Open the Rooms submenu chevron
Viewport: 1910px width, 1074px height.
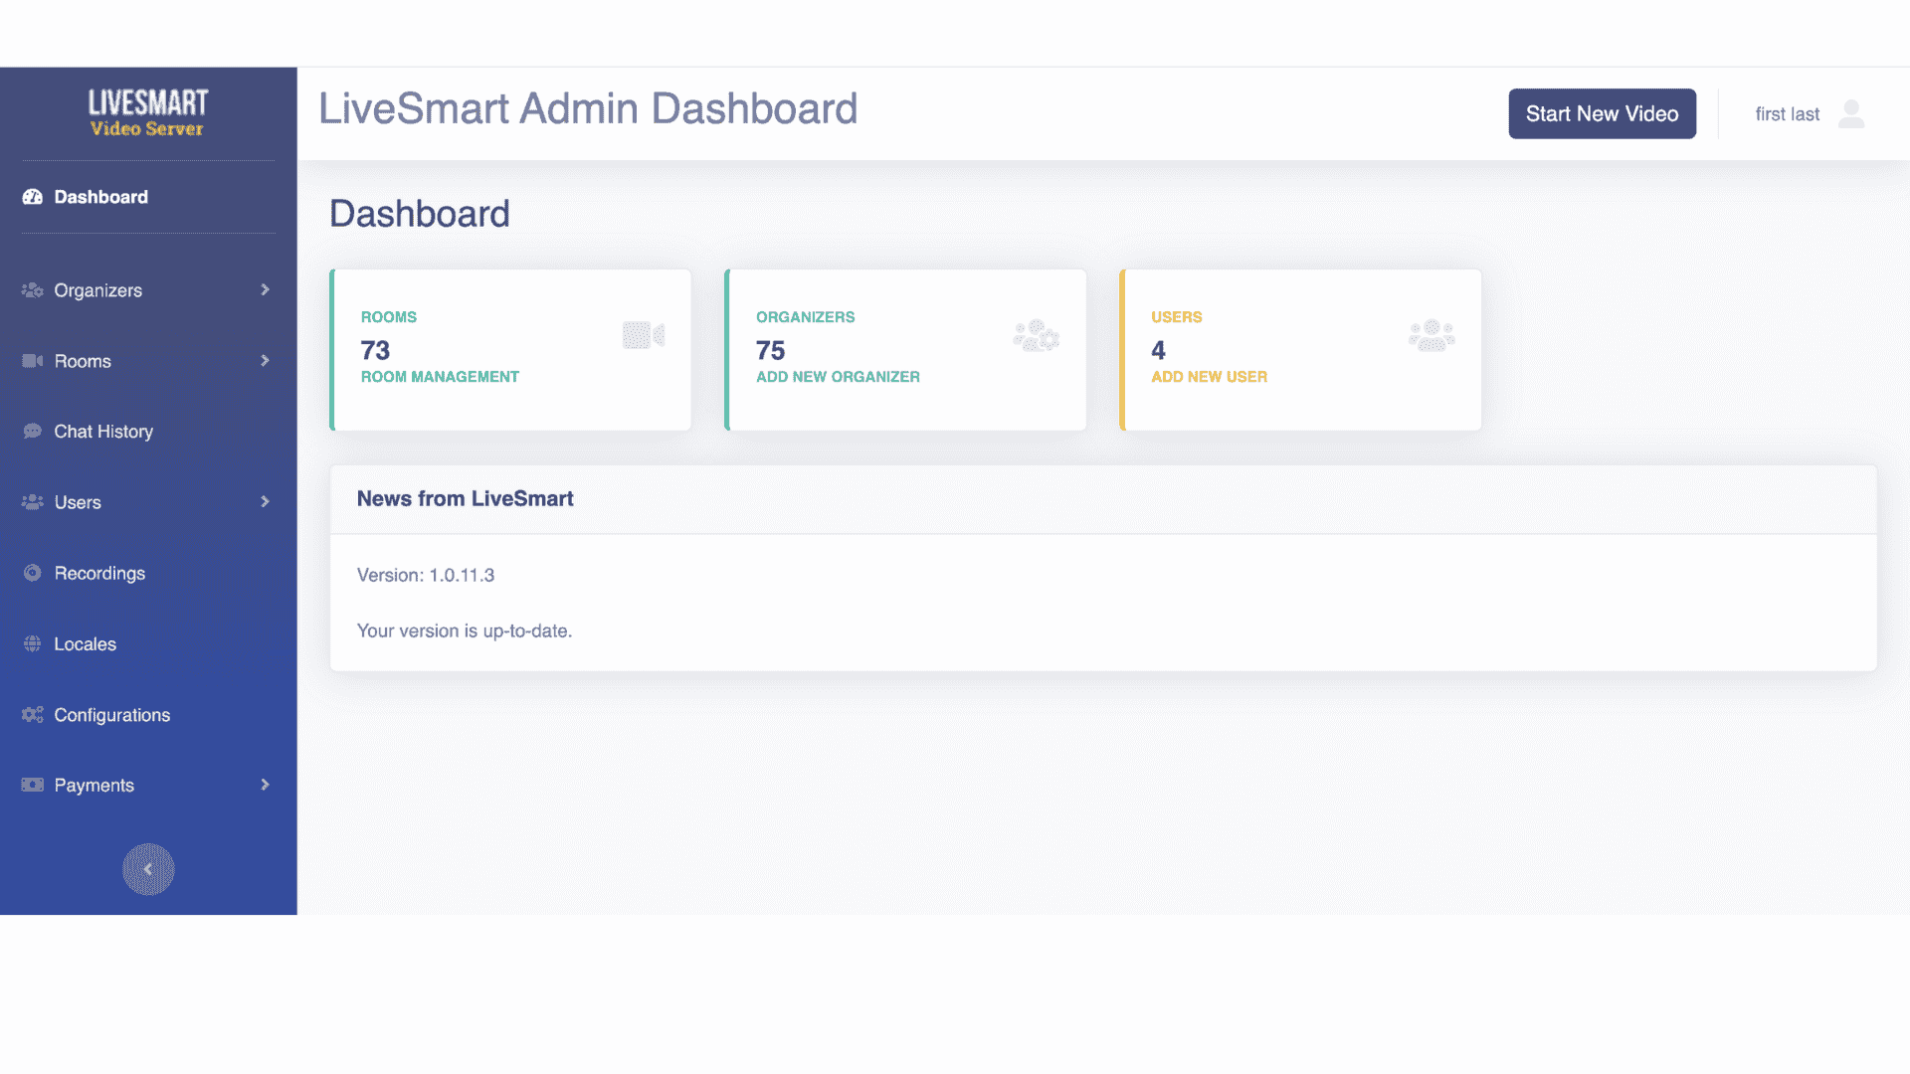click(x=265, y=361)
